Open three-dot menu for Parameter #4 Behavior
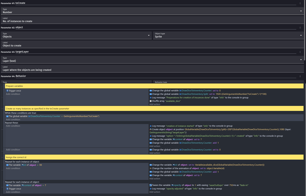Viewport: 306px width, 196px height. 300,76
